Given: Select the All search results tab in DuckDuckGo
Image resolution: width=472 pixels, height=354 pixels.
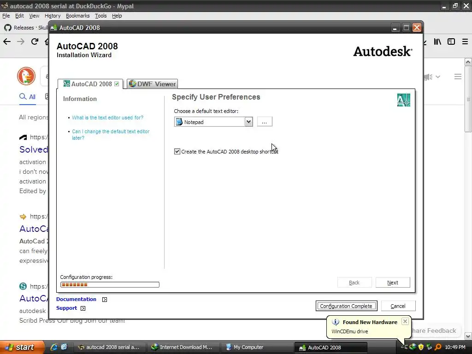Looking at the screenshot, I should 27,97.
